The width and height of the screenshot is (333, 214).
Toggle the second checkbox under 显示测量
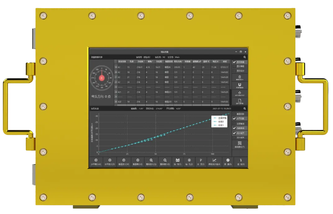[234, 66]
